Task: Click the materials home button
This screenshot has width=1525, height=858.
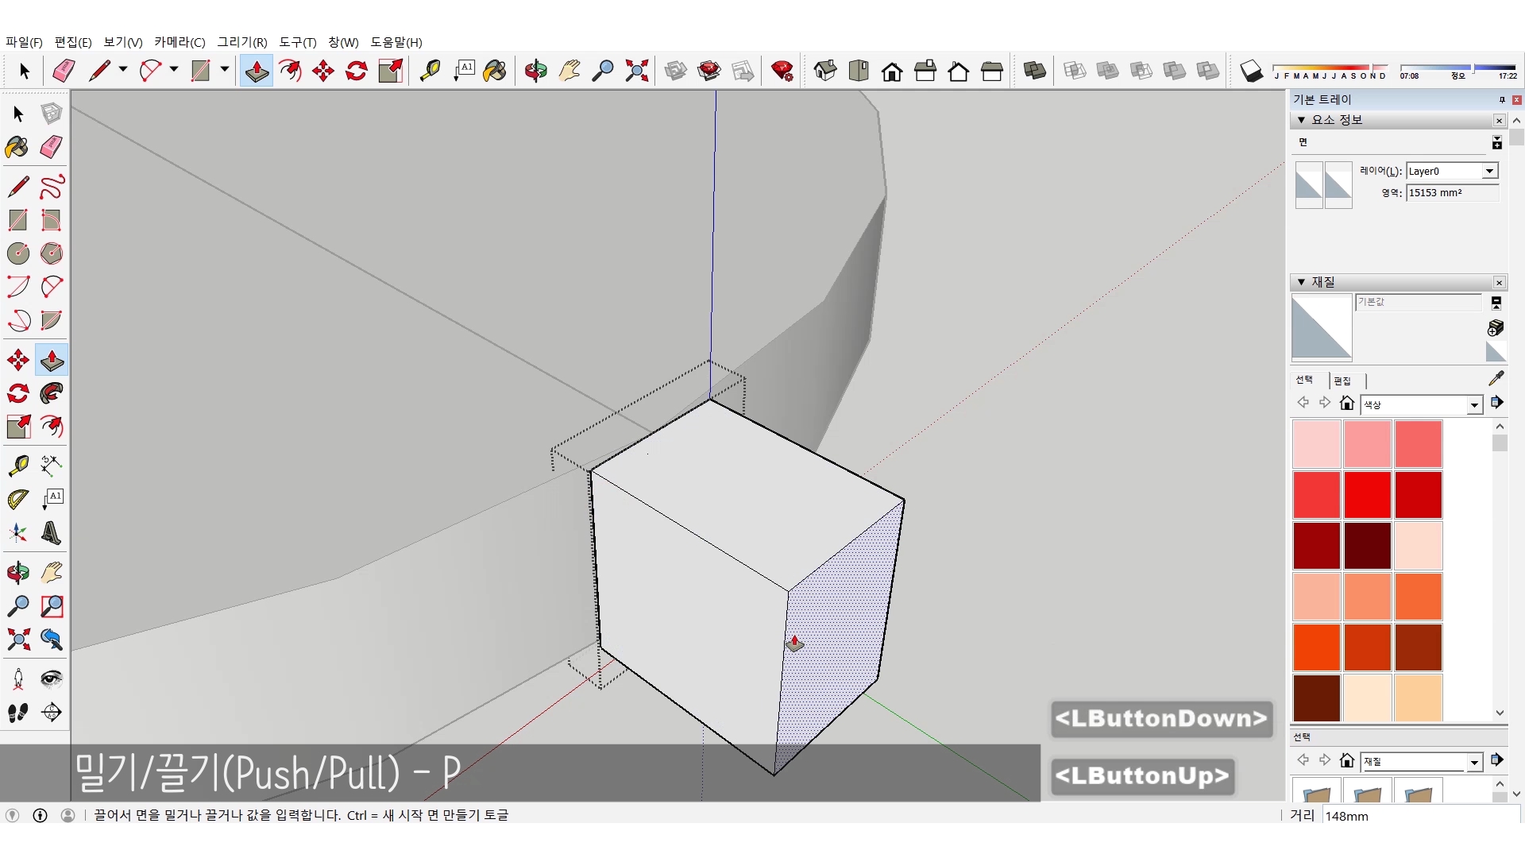Action: 1346,404
